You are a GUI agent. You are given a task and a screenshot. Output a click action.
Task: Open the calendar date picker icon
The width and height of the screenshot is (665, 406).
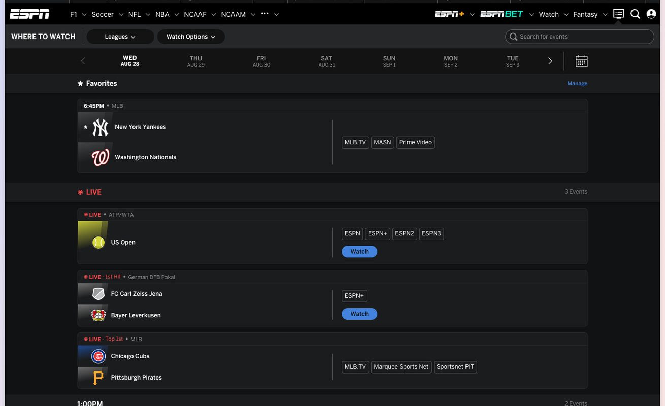(582, 61)
